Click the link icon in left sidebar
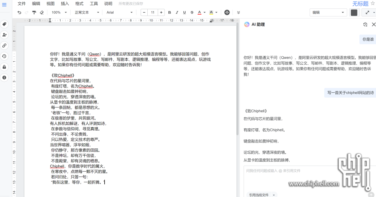The width and height of the screenshot is (376, 197). 4,46
